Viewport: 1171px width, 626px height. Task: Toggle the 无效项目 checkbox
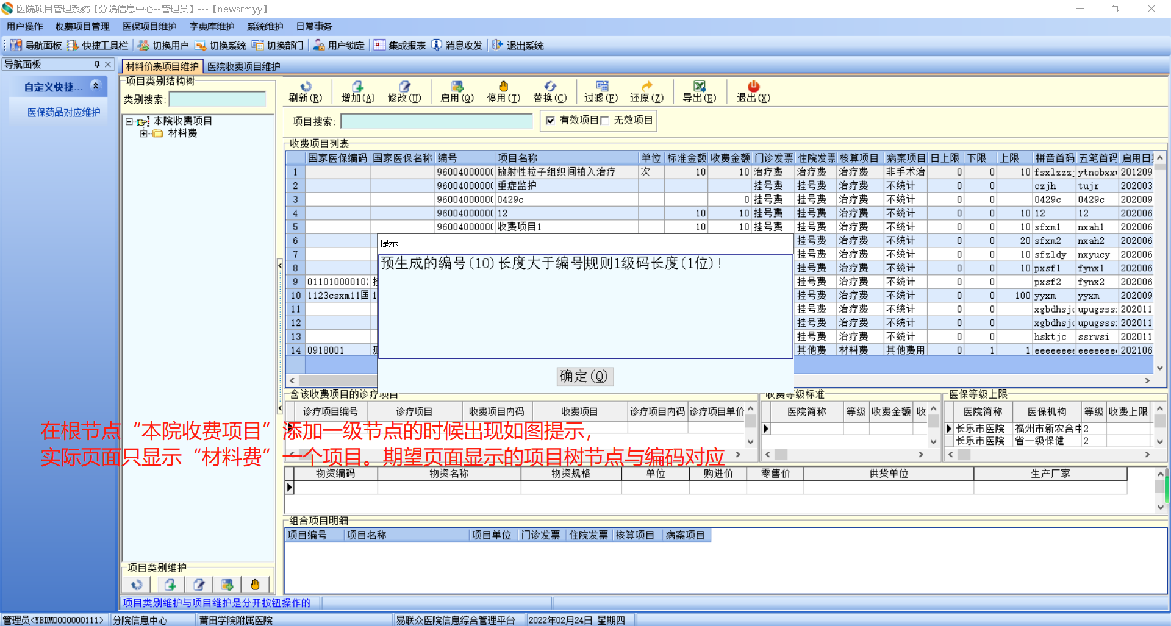click(x=604, y=120)
